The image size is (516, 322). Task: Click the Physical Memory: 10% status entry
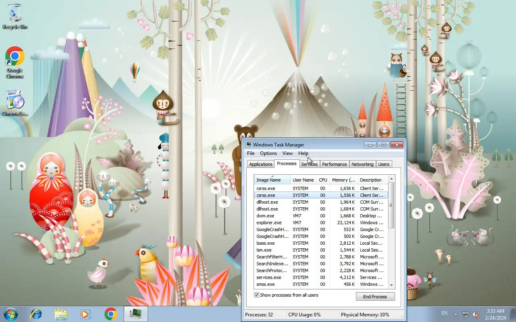[365, 315]
